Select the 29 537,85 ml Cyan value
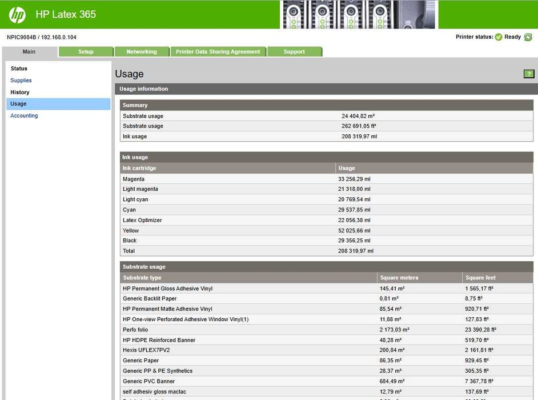538x400 pixels. (354, 210)
